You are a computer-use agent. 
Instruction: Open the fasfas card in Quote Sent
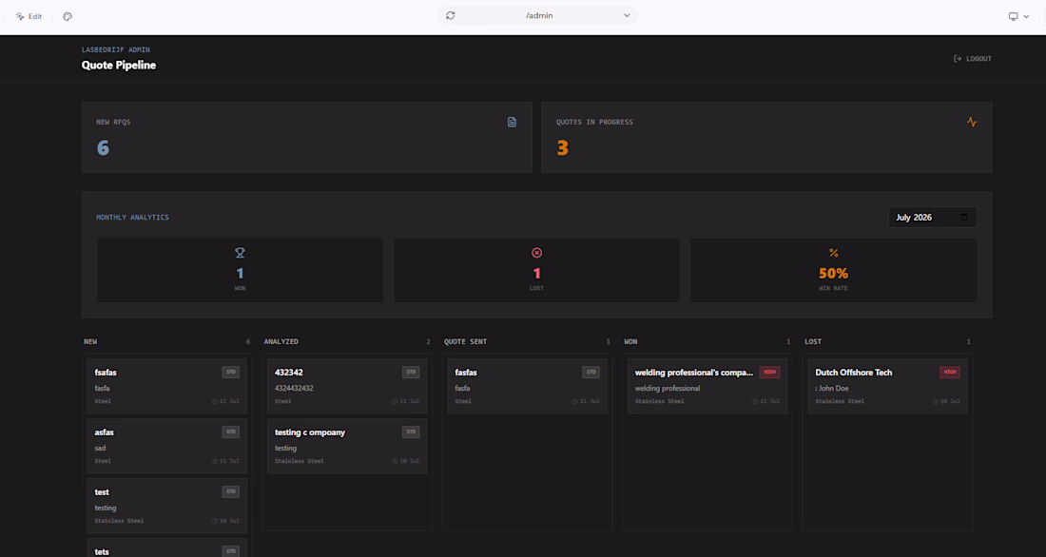point(527,386)
